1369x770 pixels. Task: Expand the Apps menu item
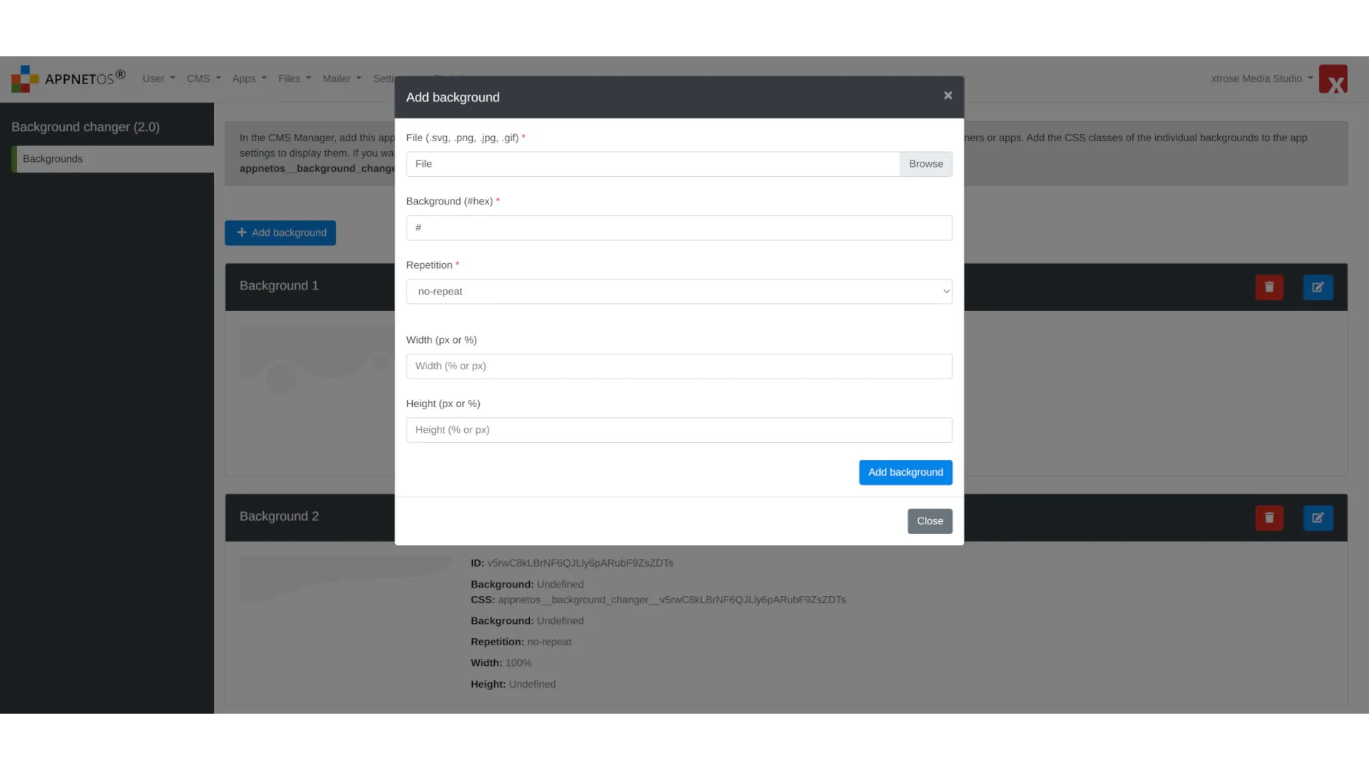point(248,78)
